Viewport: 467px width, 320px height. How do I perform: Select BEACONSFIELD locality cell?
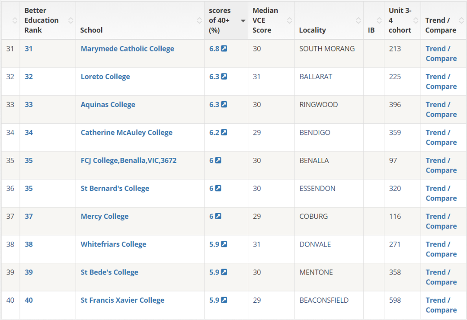click(324, 300)
